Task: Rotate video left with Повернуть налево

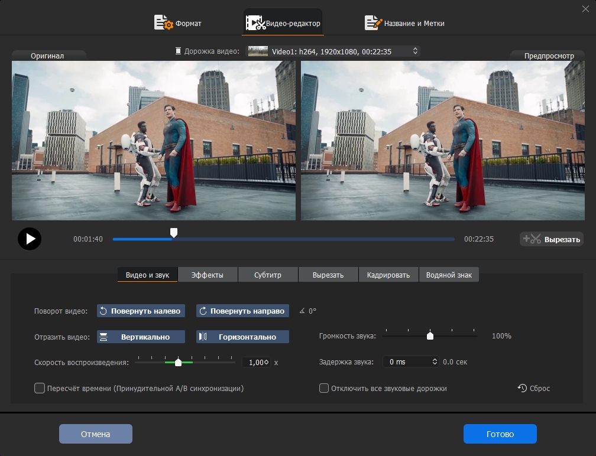Action: tap(141, 311)
